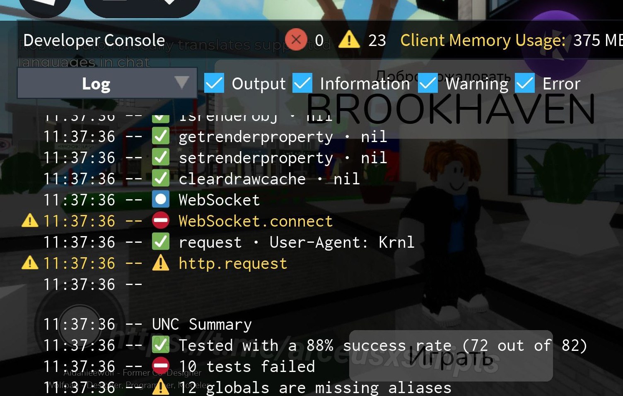
Task: Open the Log dropdown selector
Action: 107,83
